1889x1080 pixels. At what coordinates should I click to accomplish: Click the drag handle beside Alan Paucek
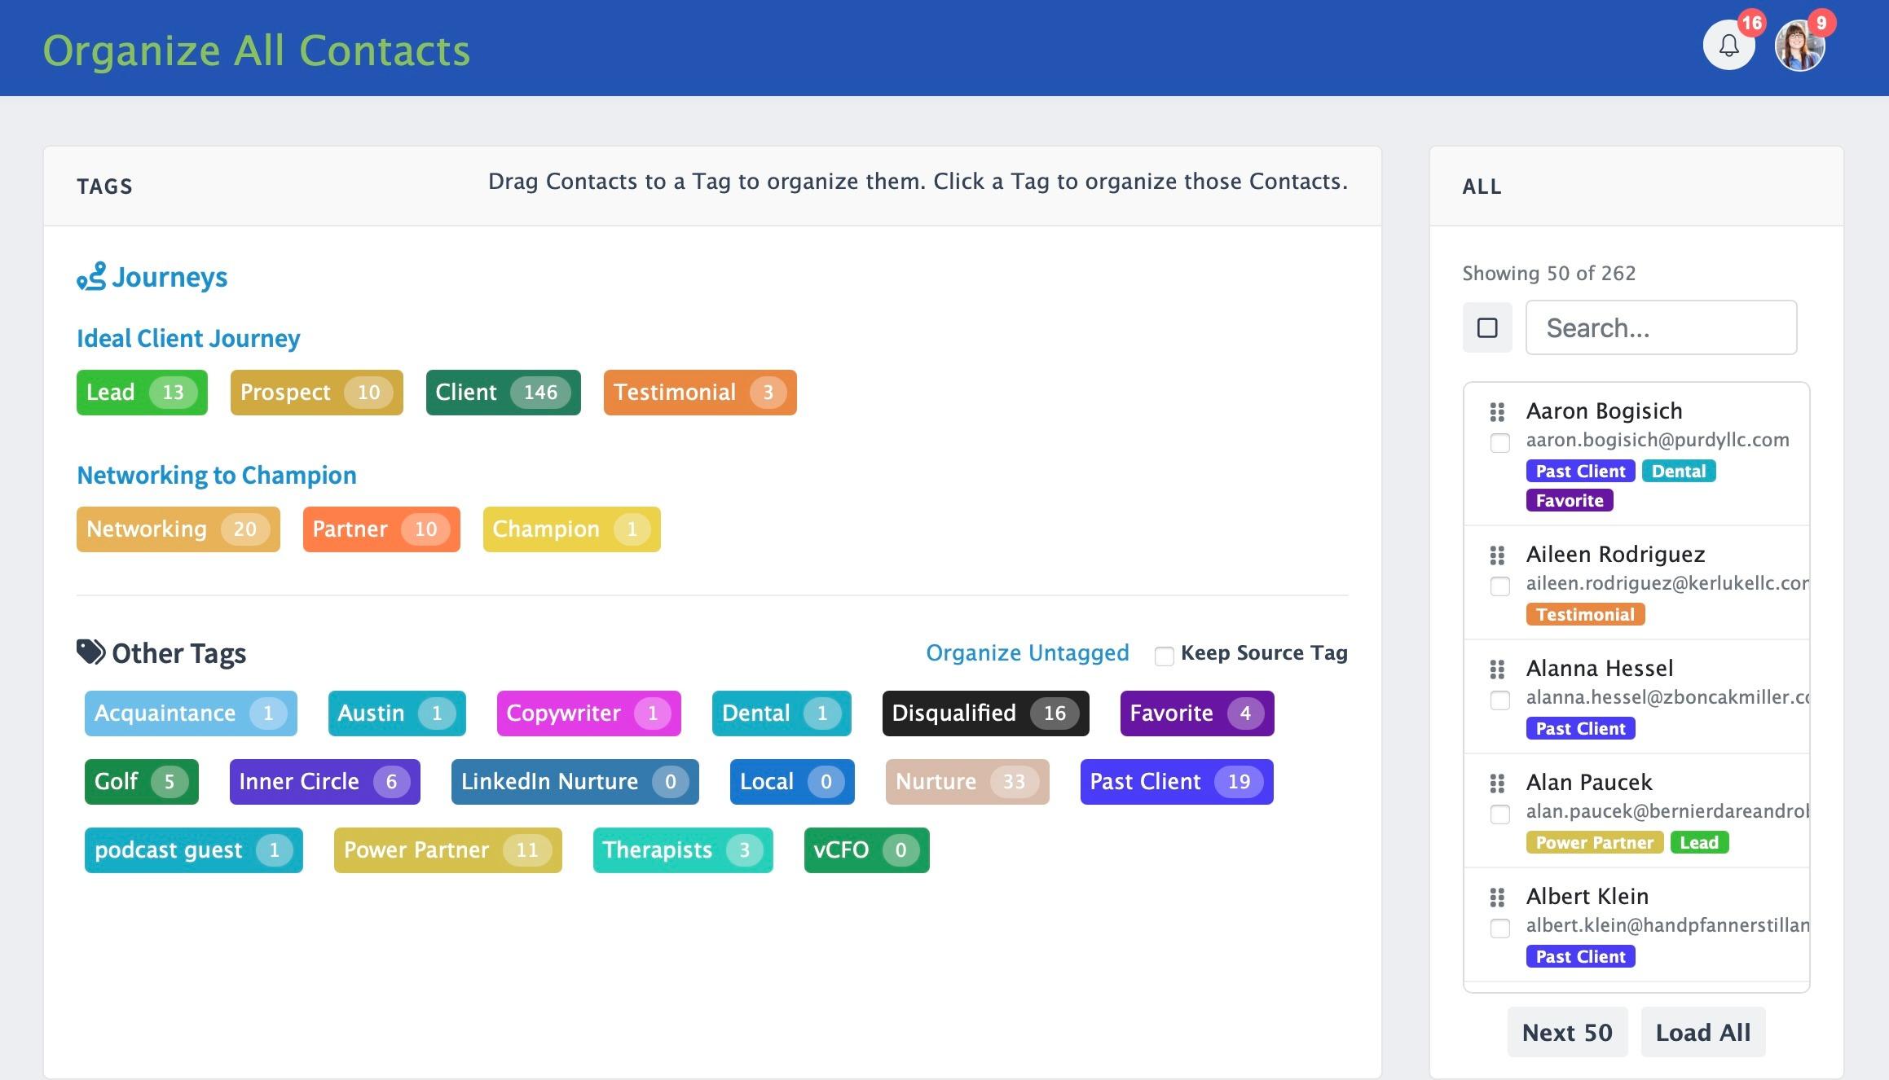click(x=1497, y=784)
